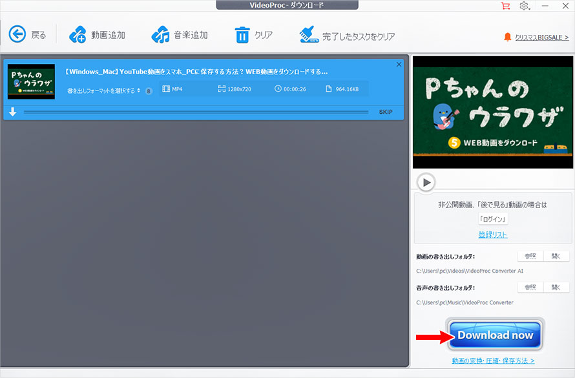Open the 動画の変換・圧縮・保存方法 link

click(493, 362)
